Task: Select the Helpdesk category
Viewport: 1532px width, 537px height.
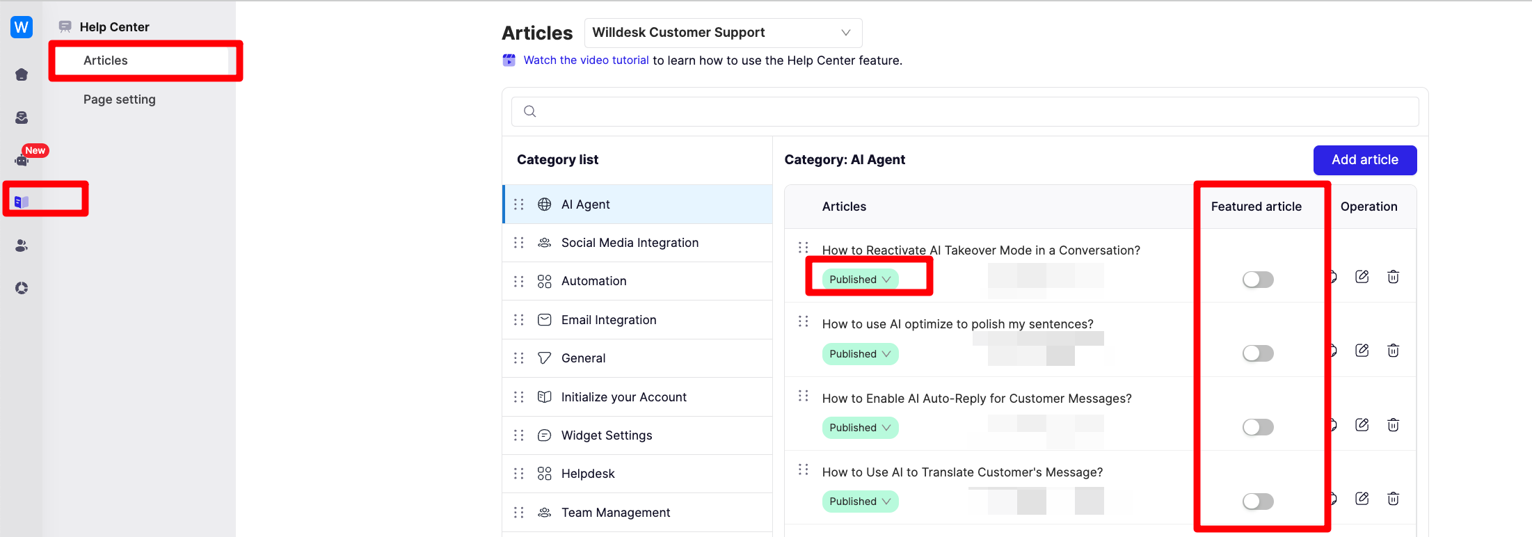Action: pos(637,474)
